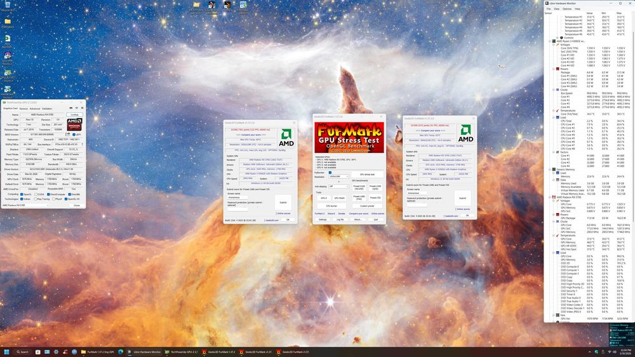Launch the GPU Shark tool from FurMark
The image size is (635, 357).
coord(339,198)
